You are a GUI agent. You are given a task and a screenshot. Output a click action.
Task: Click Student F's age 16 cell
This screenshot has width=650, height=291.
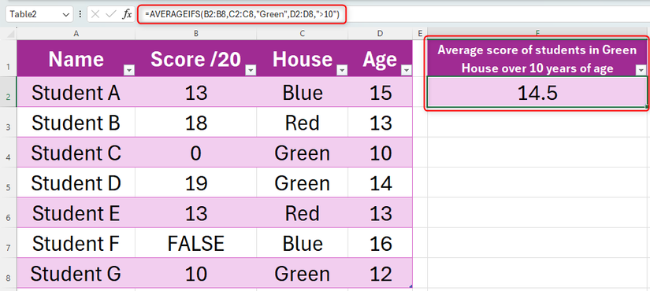pos(380,243)
